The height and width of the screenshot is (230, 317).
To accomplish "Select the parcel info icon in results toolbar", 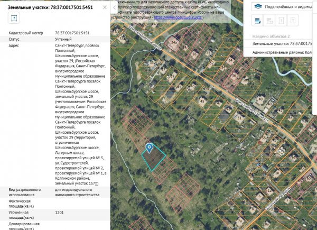I will coord(281,21).
